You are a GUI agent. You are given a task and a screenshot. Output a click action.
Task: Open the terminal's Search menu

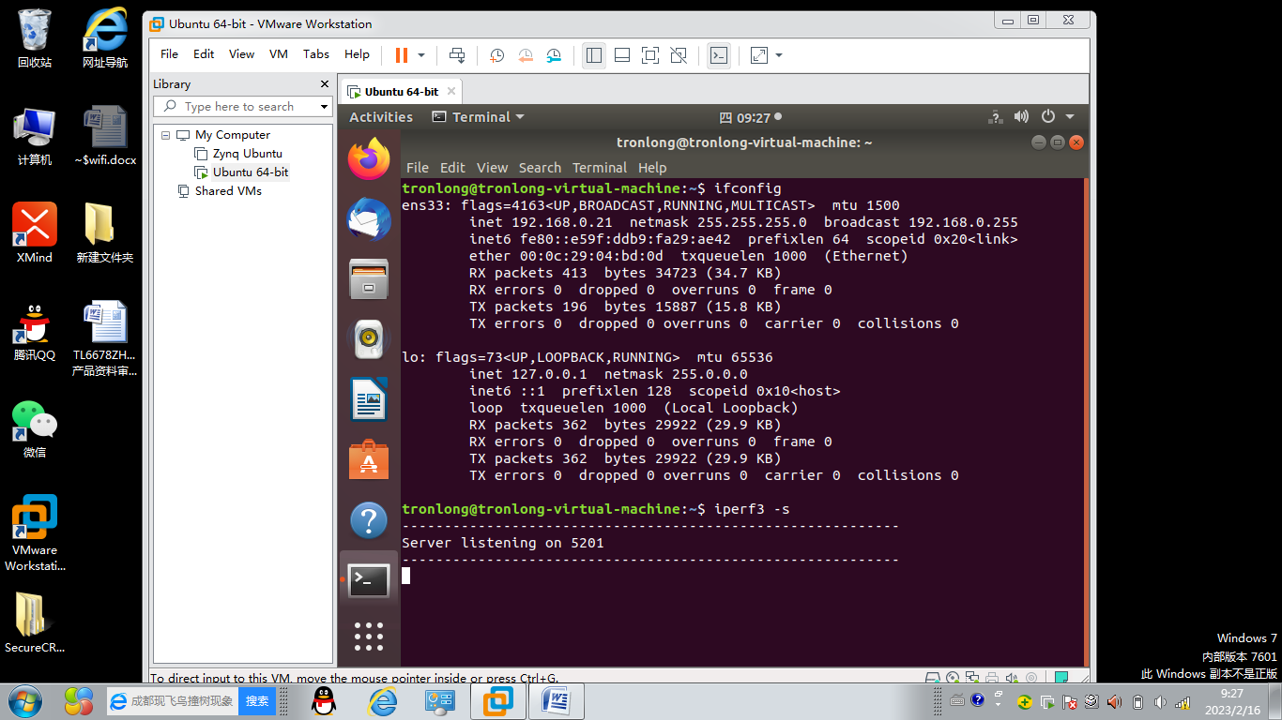(540, 168)
